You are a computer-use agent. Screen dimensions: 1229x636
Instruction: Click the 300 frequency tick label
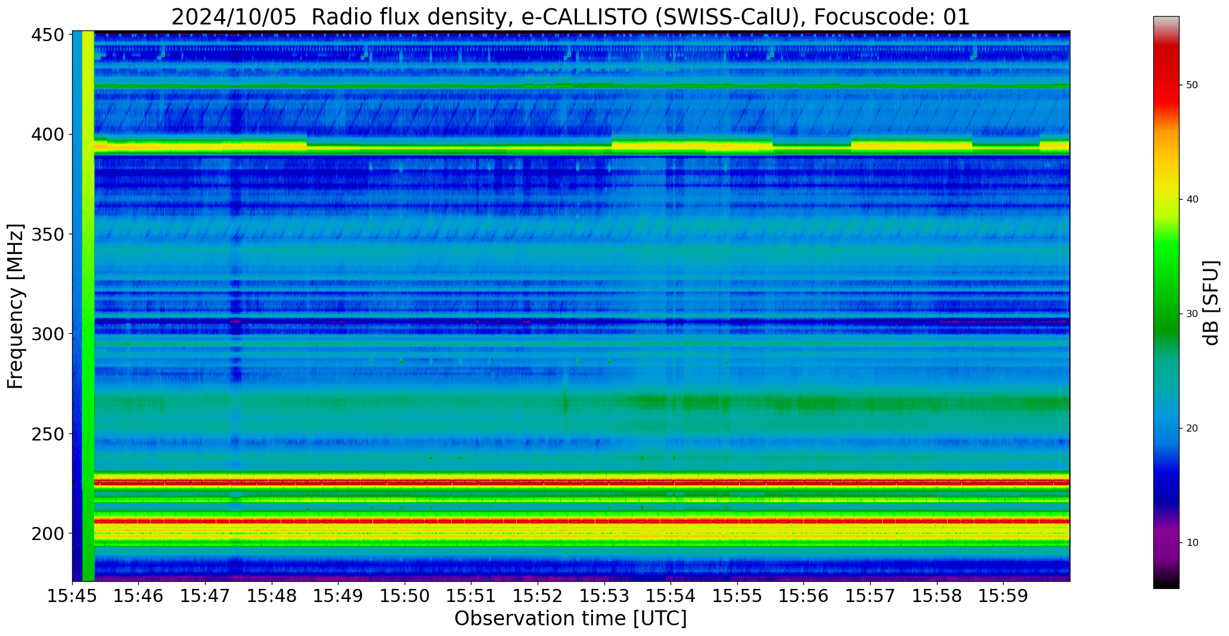pos(48,334)
